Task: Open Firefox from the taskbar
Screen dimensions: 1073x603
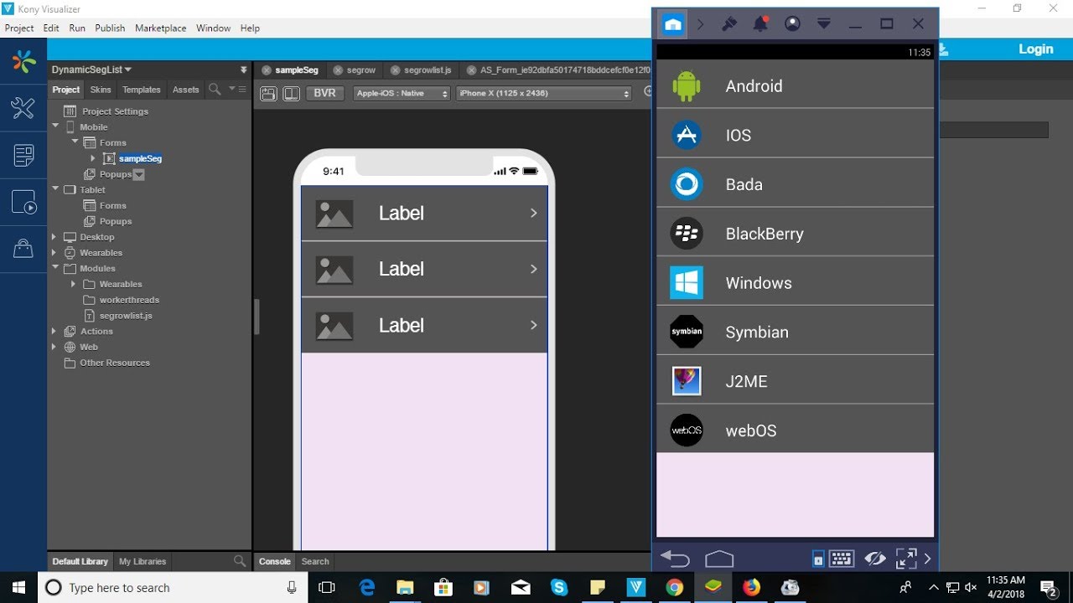Action: coord(752,587)
